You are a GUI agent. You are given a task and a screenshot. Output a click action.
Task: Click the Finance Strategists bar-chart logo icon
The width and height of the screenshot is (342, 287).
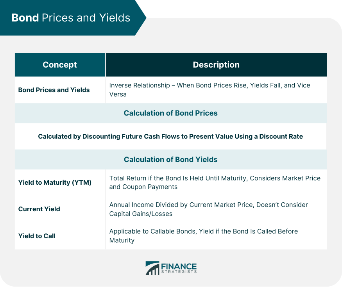[152, 268]
